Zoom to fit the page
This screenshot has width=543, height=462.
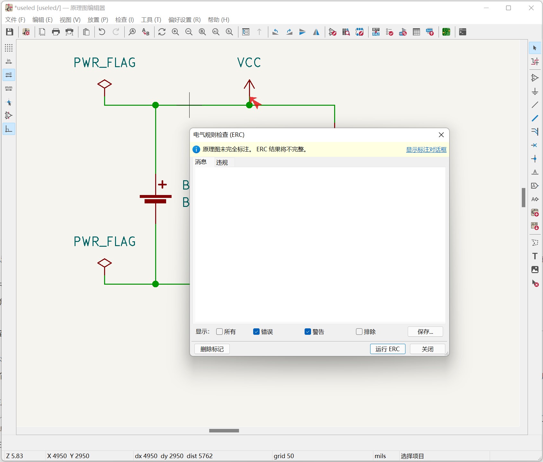coord(202,32)
